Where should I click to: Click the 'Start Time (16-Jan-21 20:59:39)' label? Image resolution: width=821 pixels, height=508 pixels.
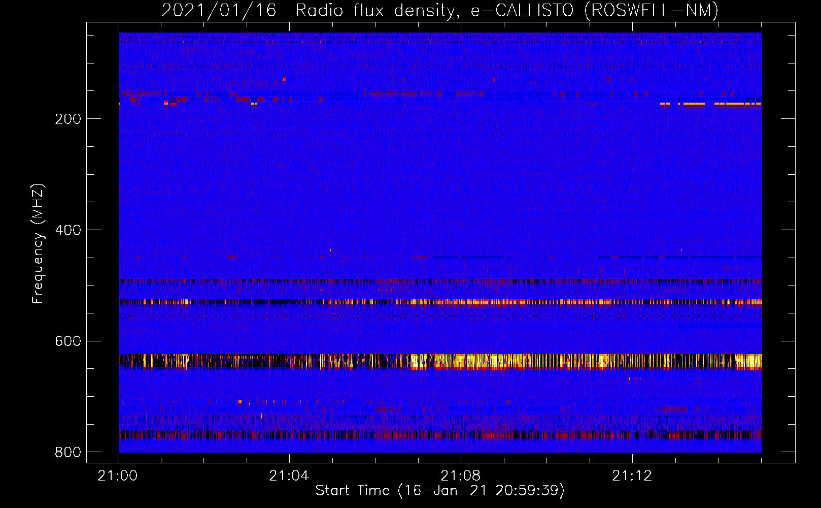tap(440, 491)
